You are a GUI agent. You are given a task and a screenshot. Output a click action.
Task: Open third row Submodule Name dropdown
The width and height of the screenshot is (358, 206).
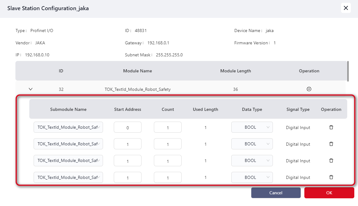click(x=68, y=161)
